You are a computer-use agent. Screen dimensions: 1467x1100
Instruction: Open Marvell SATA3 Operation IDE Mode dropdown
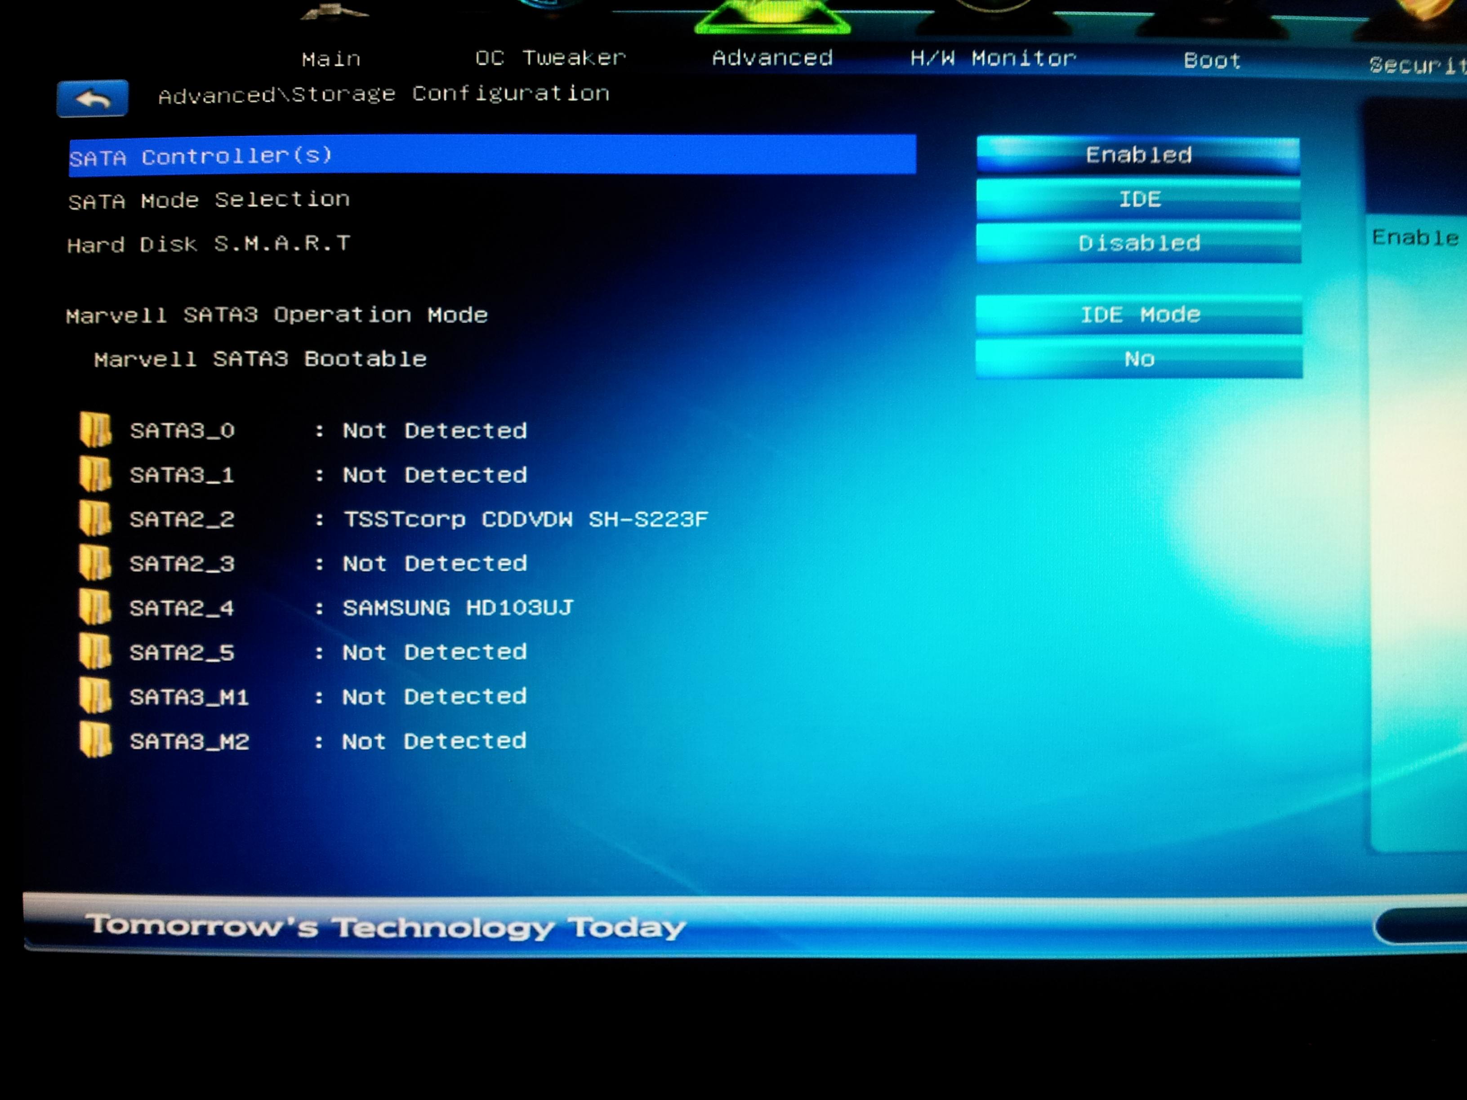(x=1138, y=314)
